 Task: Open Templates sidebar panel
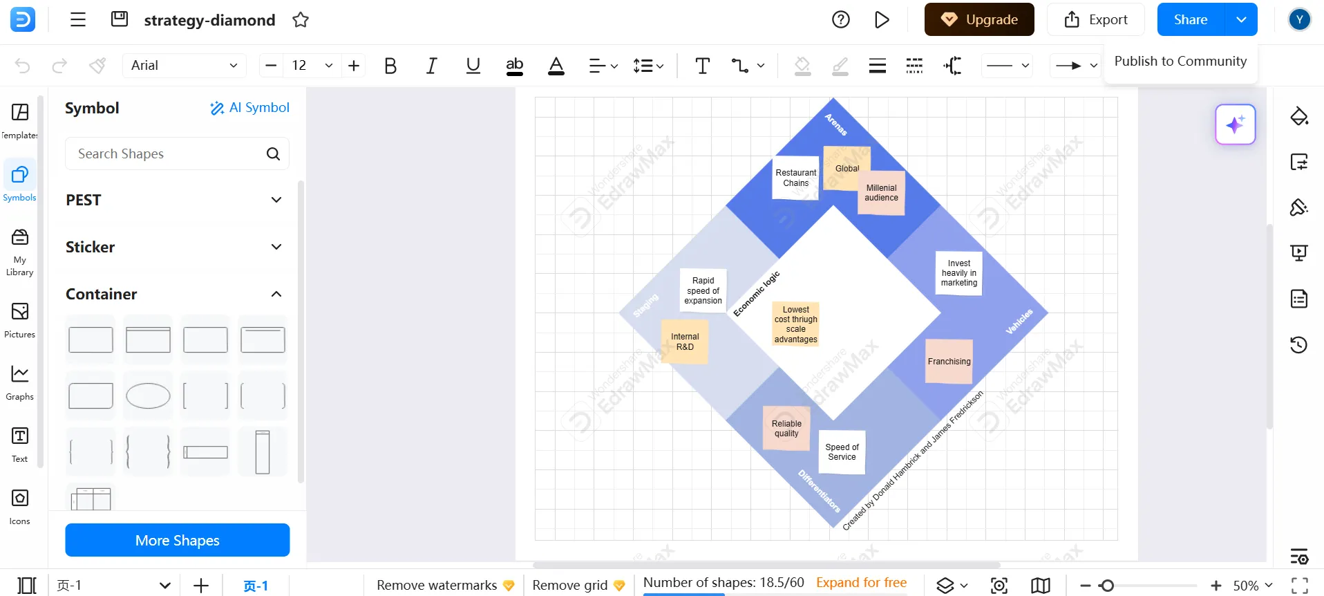[x=20, y=120]
